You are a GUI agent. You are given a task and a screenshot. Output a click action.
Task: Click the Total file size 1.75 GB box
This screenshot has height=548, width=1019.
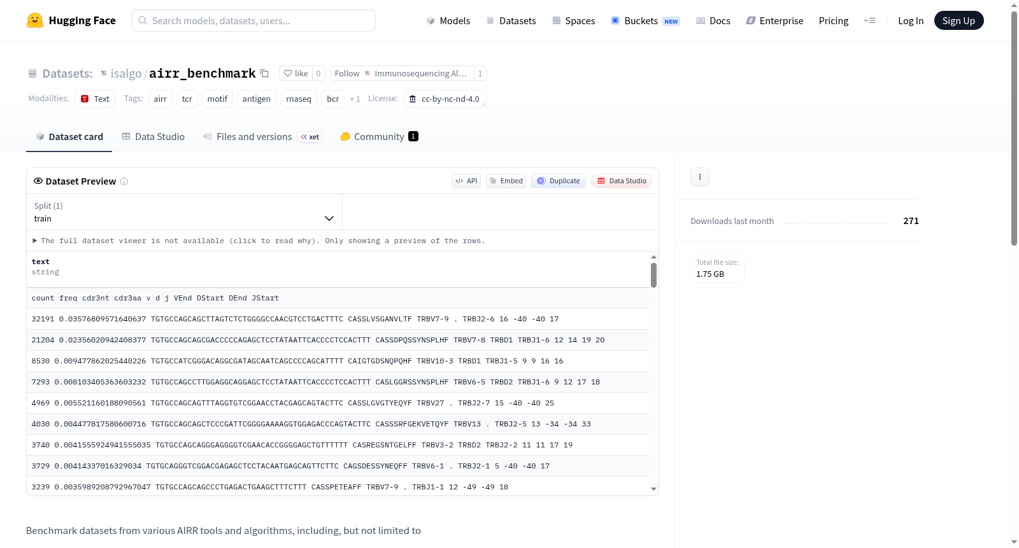[x=718, y=269]
